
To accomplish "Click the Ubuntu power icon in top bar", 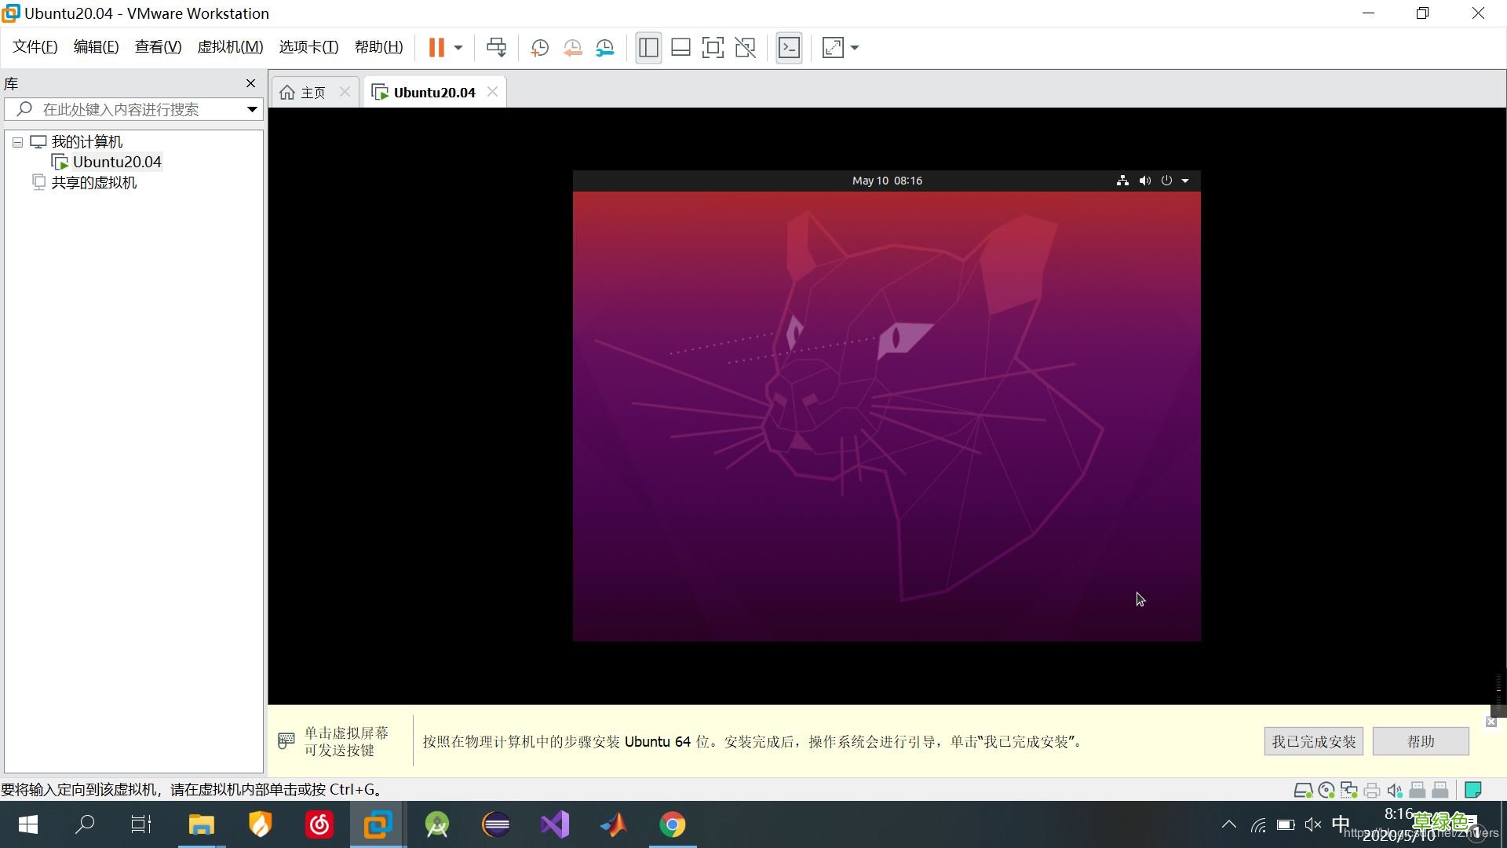I will click(1166, 181).
